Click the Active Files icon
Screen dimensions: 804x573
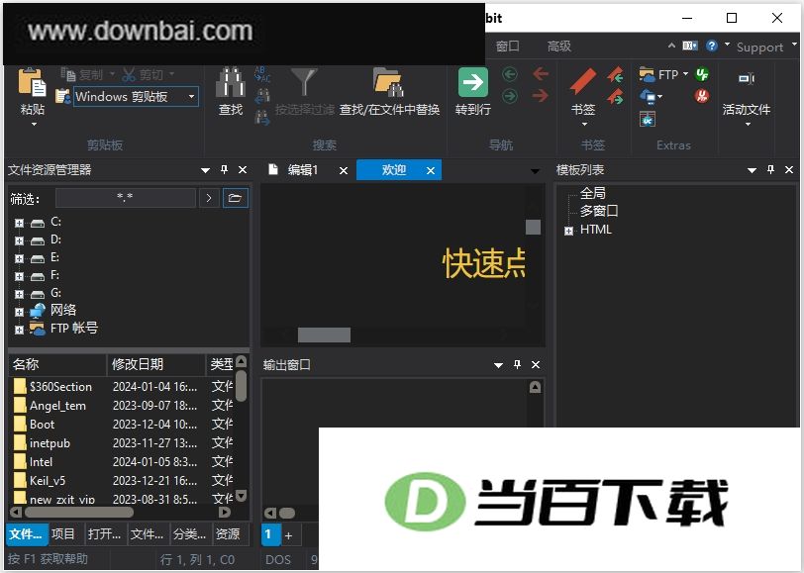click(746, 78)
